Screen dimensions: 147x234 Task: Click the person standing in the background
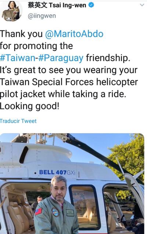(37, 203)
